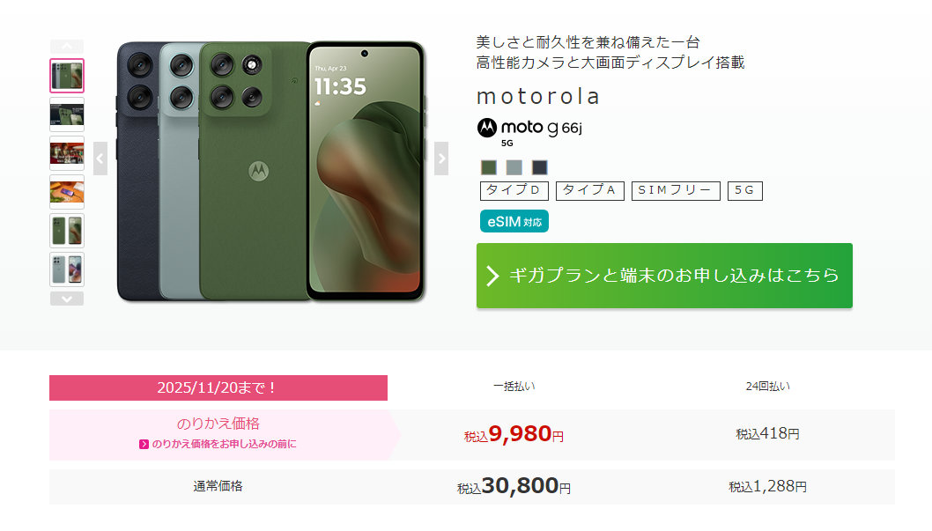This screenshot has width=932, height=531.
Task: Select the first thumbnail showing three phones
Action: click(67, 76)
